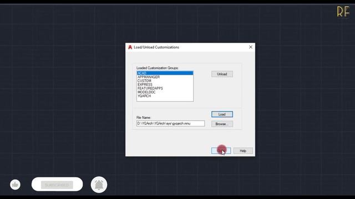Select YQARCH customization group

click(x=165, y=96)
